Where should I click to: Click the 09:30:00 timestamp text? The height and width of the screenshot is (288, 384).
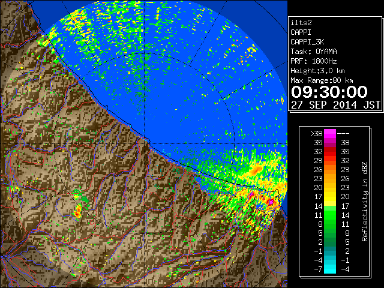click(x=329, y=92)
